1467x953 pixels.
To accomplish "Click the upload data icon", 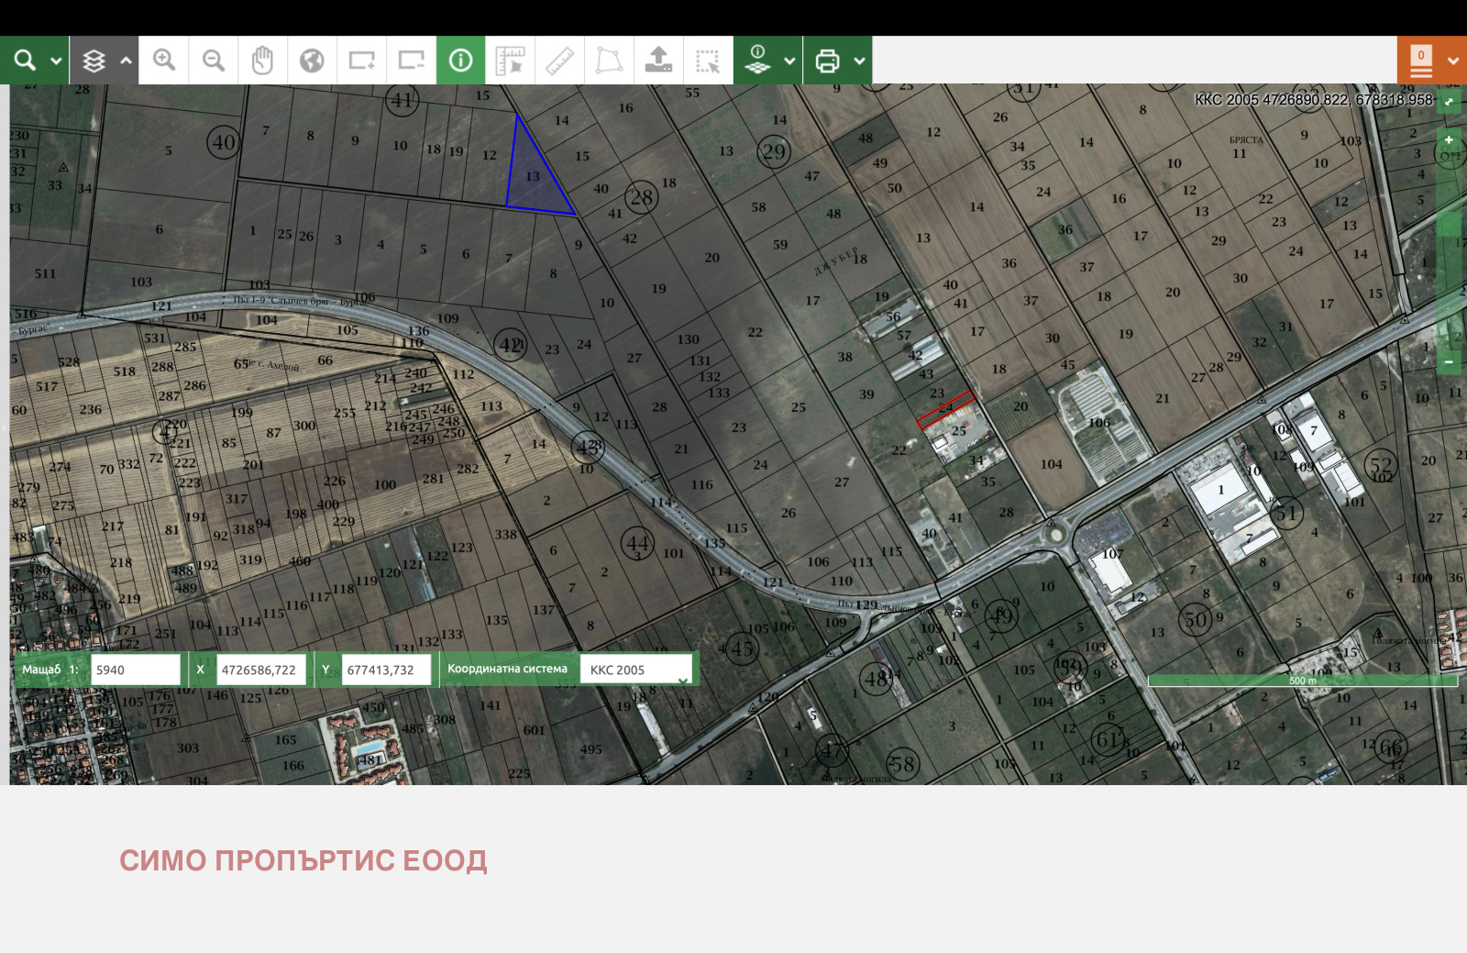I will pyautogui.click(x=659, y=60).
